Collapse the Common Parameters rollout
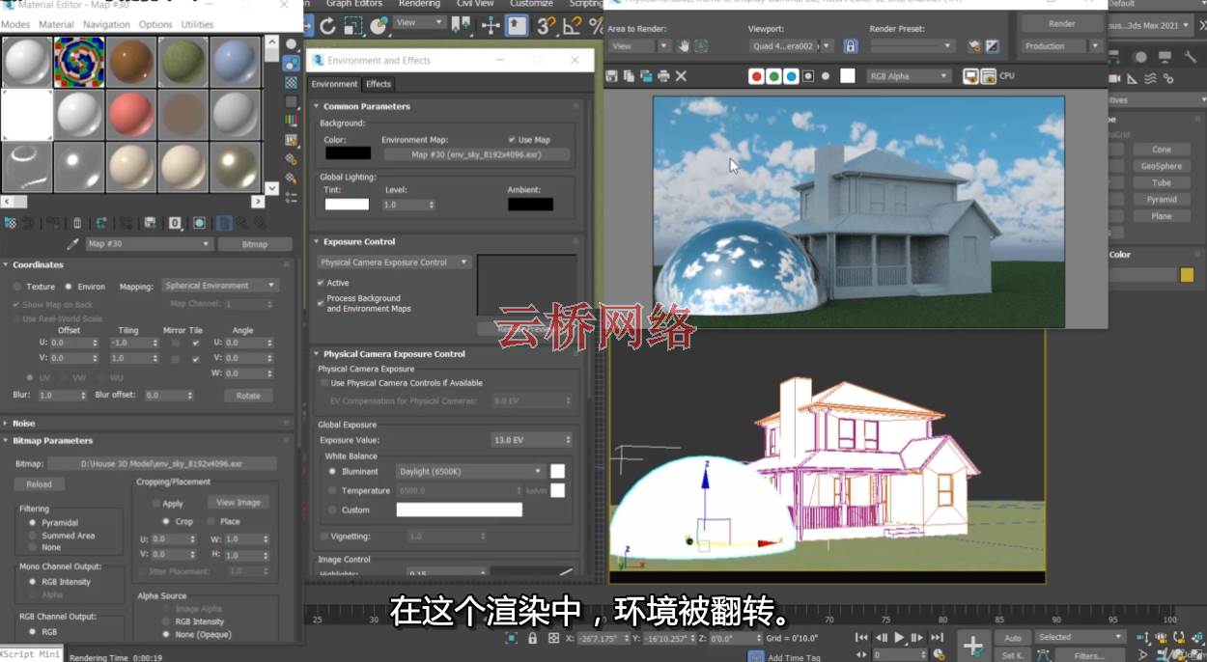 pyautogui.click(x=366, y=106)
